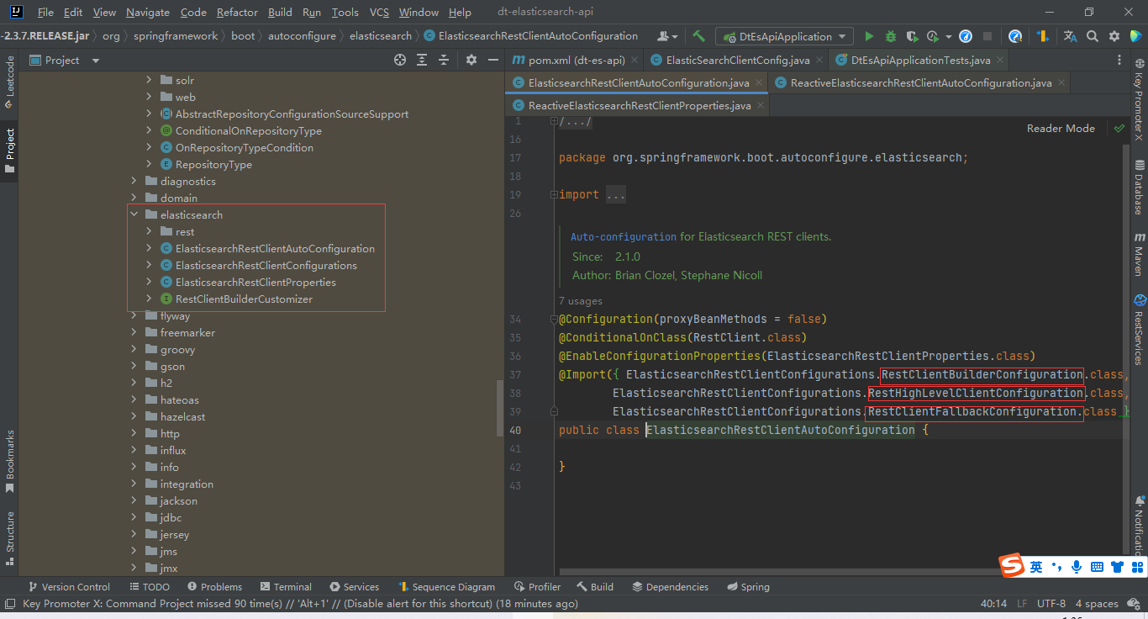This screenshot has width=1148, height=619.
Task: Expand the rest folder under elasticsearch
Action: click(150, 231)
